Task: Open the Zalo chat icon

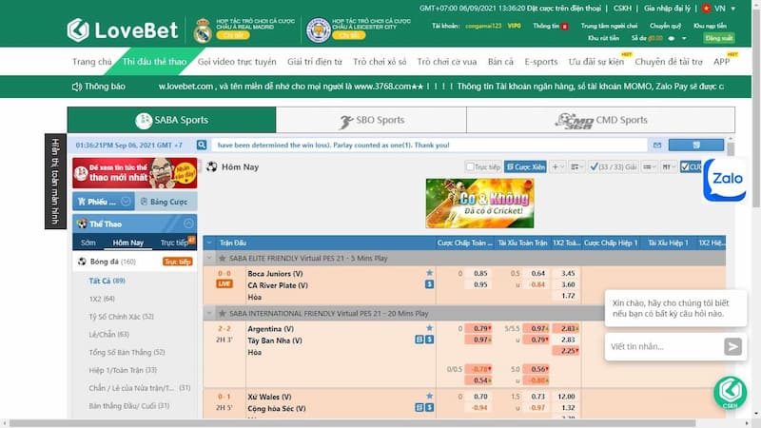Action: click(x=725, y=180)
